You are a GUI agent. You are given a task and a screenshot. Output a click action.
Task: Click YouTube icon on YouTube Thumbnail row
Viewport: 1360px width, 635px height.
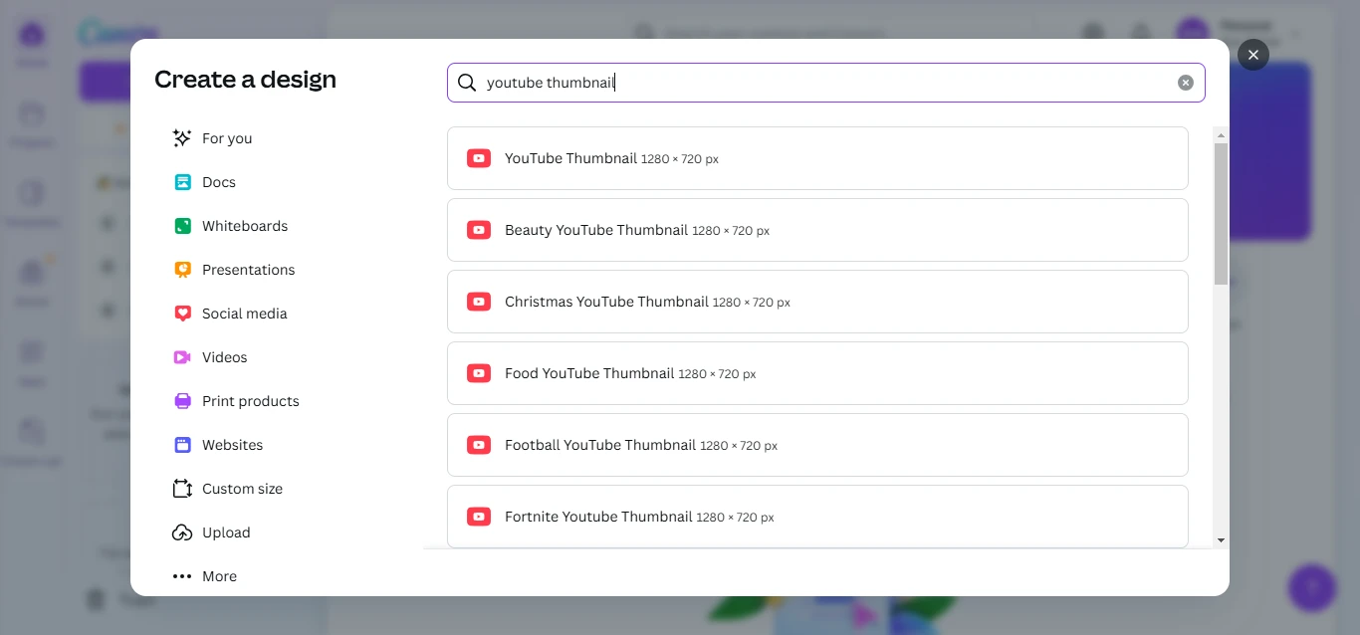tap(479, 158)
